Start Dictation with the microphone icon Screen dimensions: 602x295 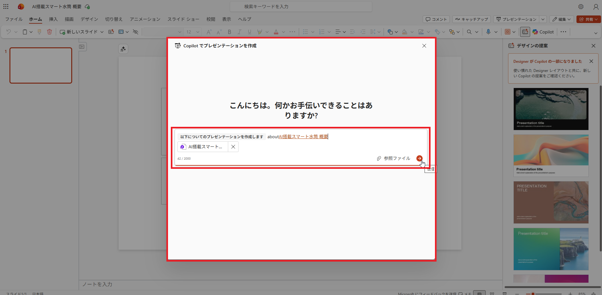point(489,32)
